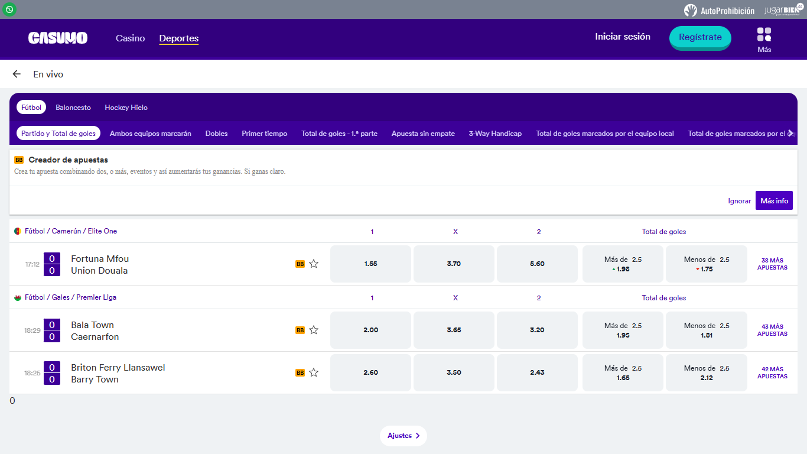Select Menos de 2.5 at 2.12
The width and height of the screenshot is (807, 454).
point(707,372)
